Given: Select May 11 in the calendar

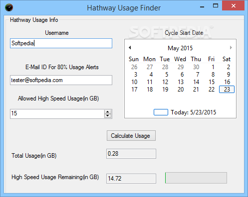Looking at the screenshot, I should pos(150,82).
